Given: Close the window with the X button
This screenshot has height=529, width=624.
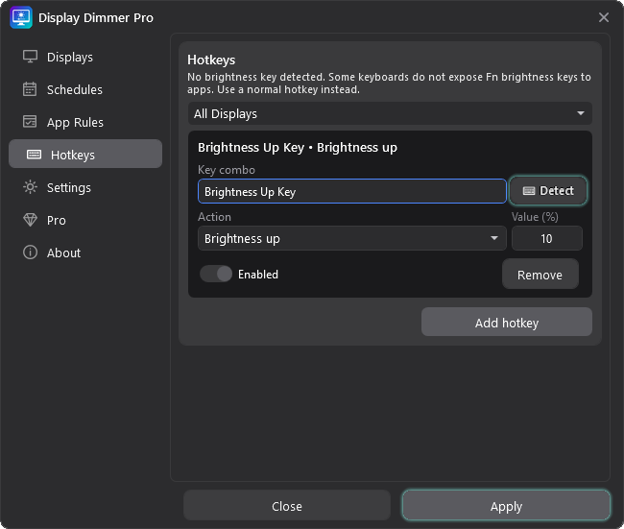Looking at the screenshot, I should click(x=604, y=17).
